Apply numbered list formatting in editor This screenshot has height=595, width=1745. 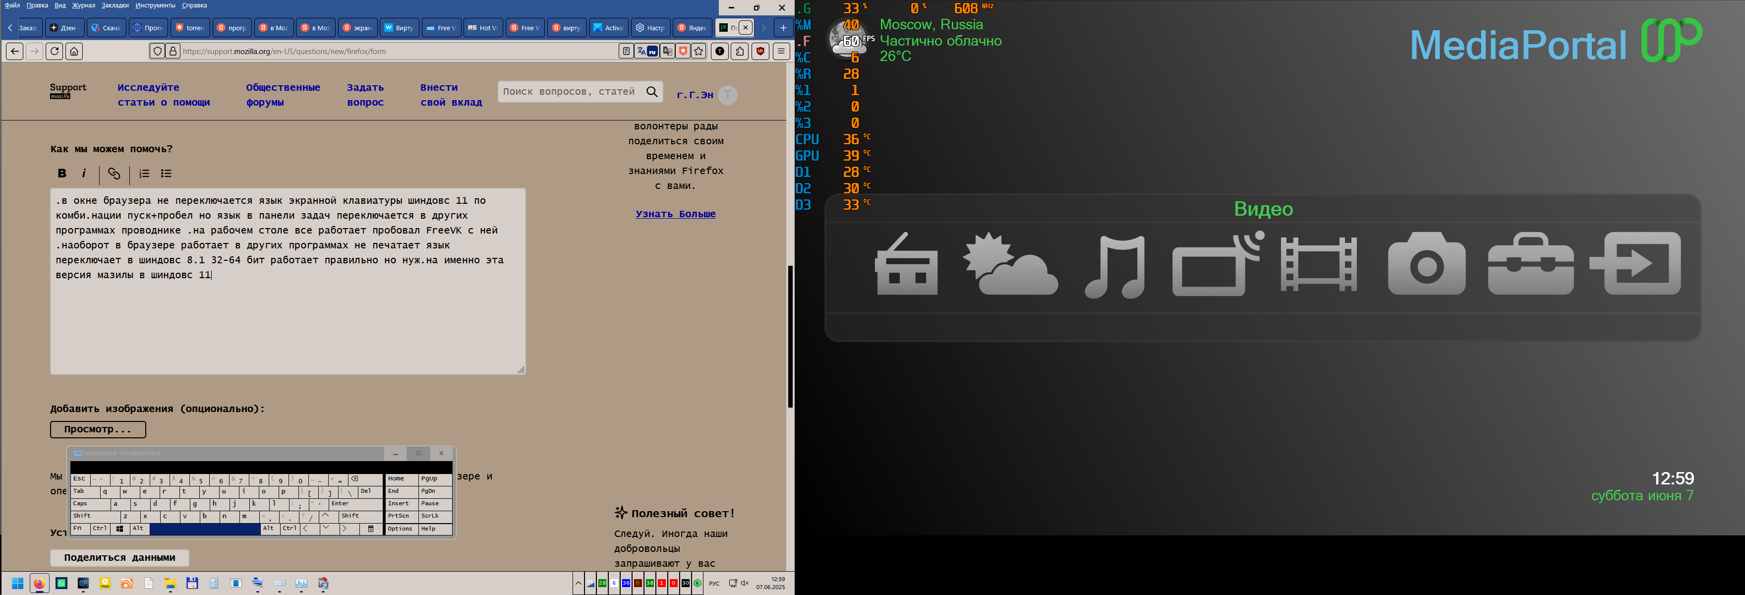(x=144, y=174)
